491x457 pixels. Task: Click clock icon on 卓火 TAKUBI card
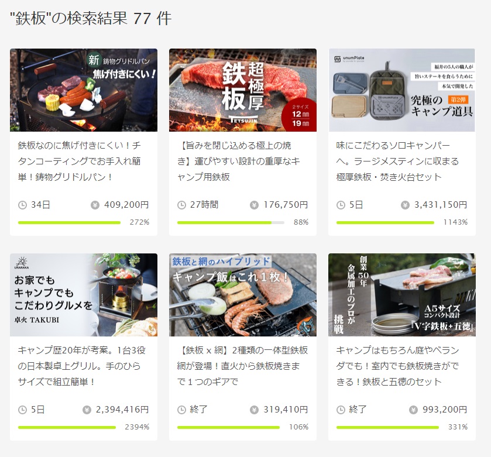(23, 410)
